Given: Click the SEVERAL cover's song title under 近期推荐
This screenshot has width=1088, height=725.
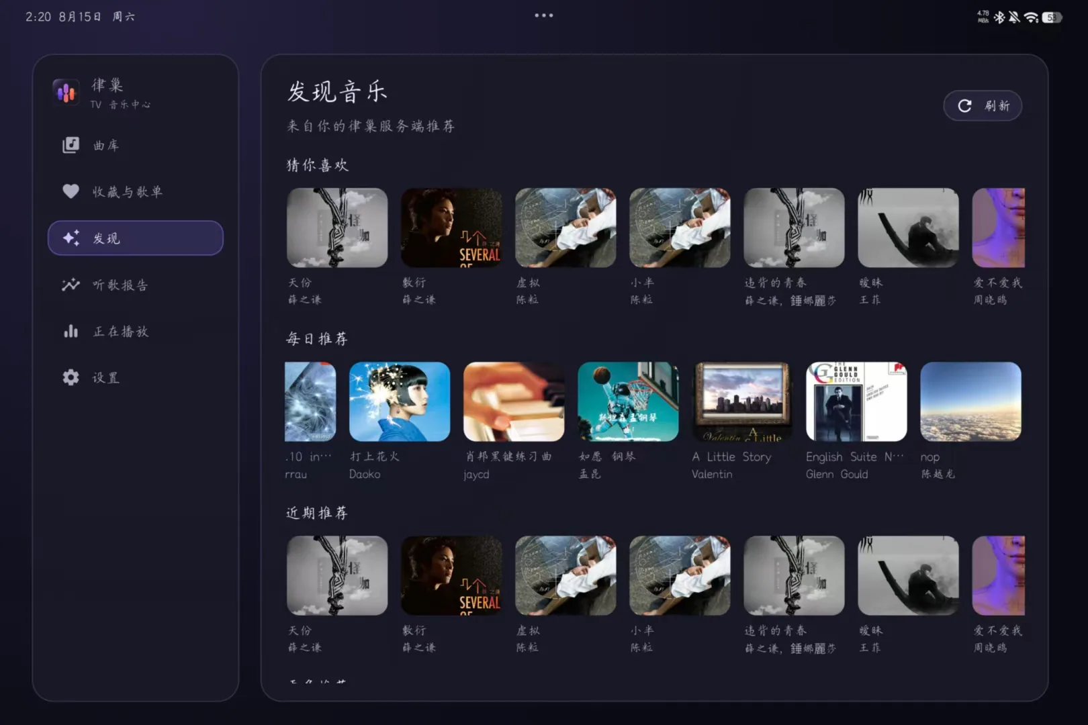Looking at the screenshot, I should (x=414, y=630).
